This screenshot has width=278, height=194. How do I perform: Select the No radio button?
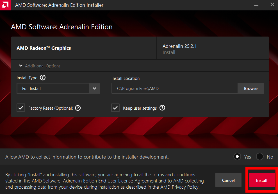(260, 157)
